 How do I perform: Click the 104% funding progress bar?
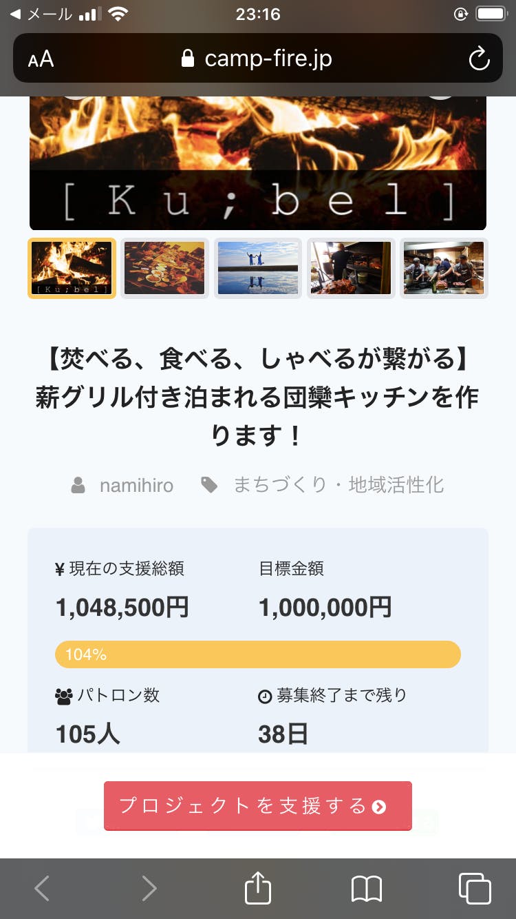[x=258, y=654]
